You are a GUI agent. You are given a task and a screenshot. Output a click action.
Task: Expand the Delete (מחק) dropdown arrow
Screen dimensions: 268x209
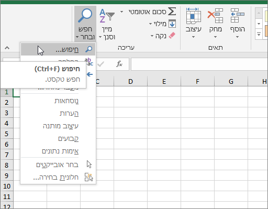(215, 37)
